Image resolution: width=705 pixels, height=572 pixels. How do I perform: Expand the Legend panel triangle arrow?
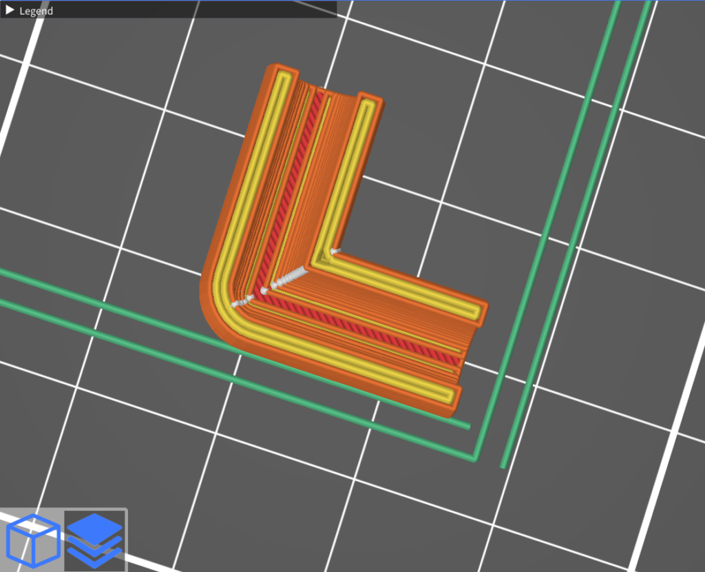(x=10, y=10)
